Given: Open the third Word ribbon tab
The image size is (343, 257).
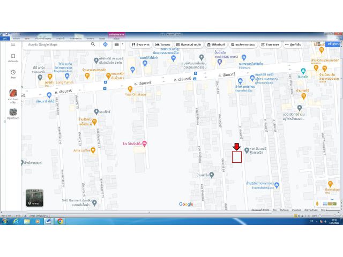Looking at the screenshot, I should (x=27, y=39).
